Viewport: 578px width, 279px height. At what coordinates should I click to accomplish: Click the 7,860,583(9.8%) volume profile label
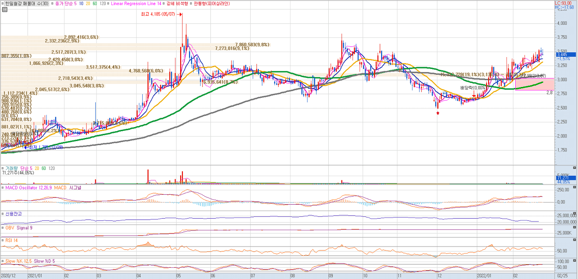point(252,45)
